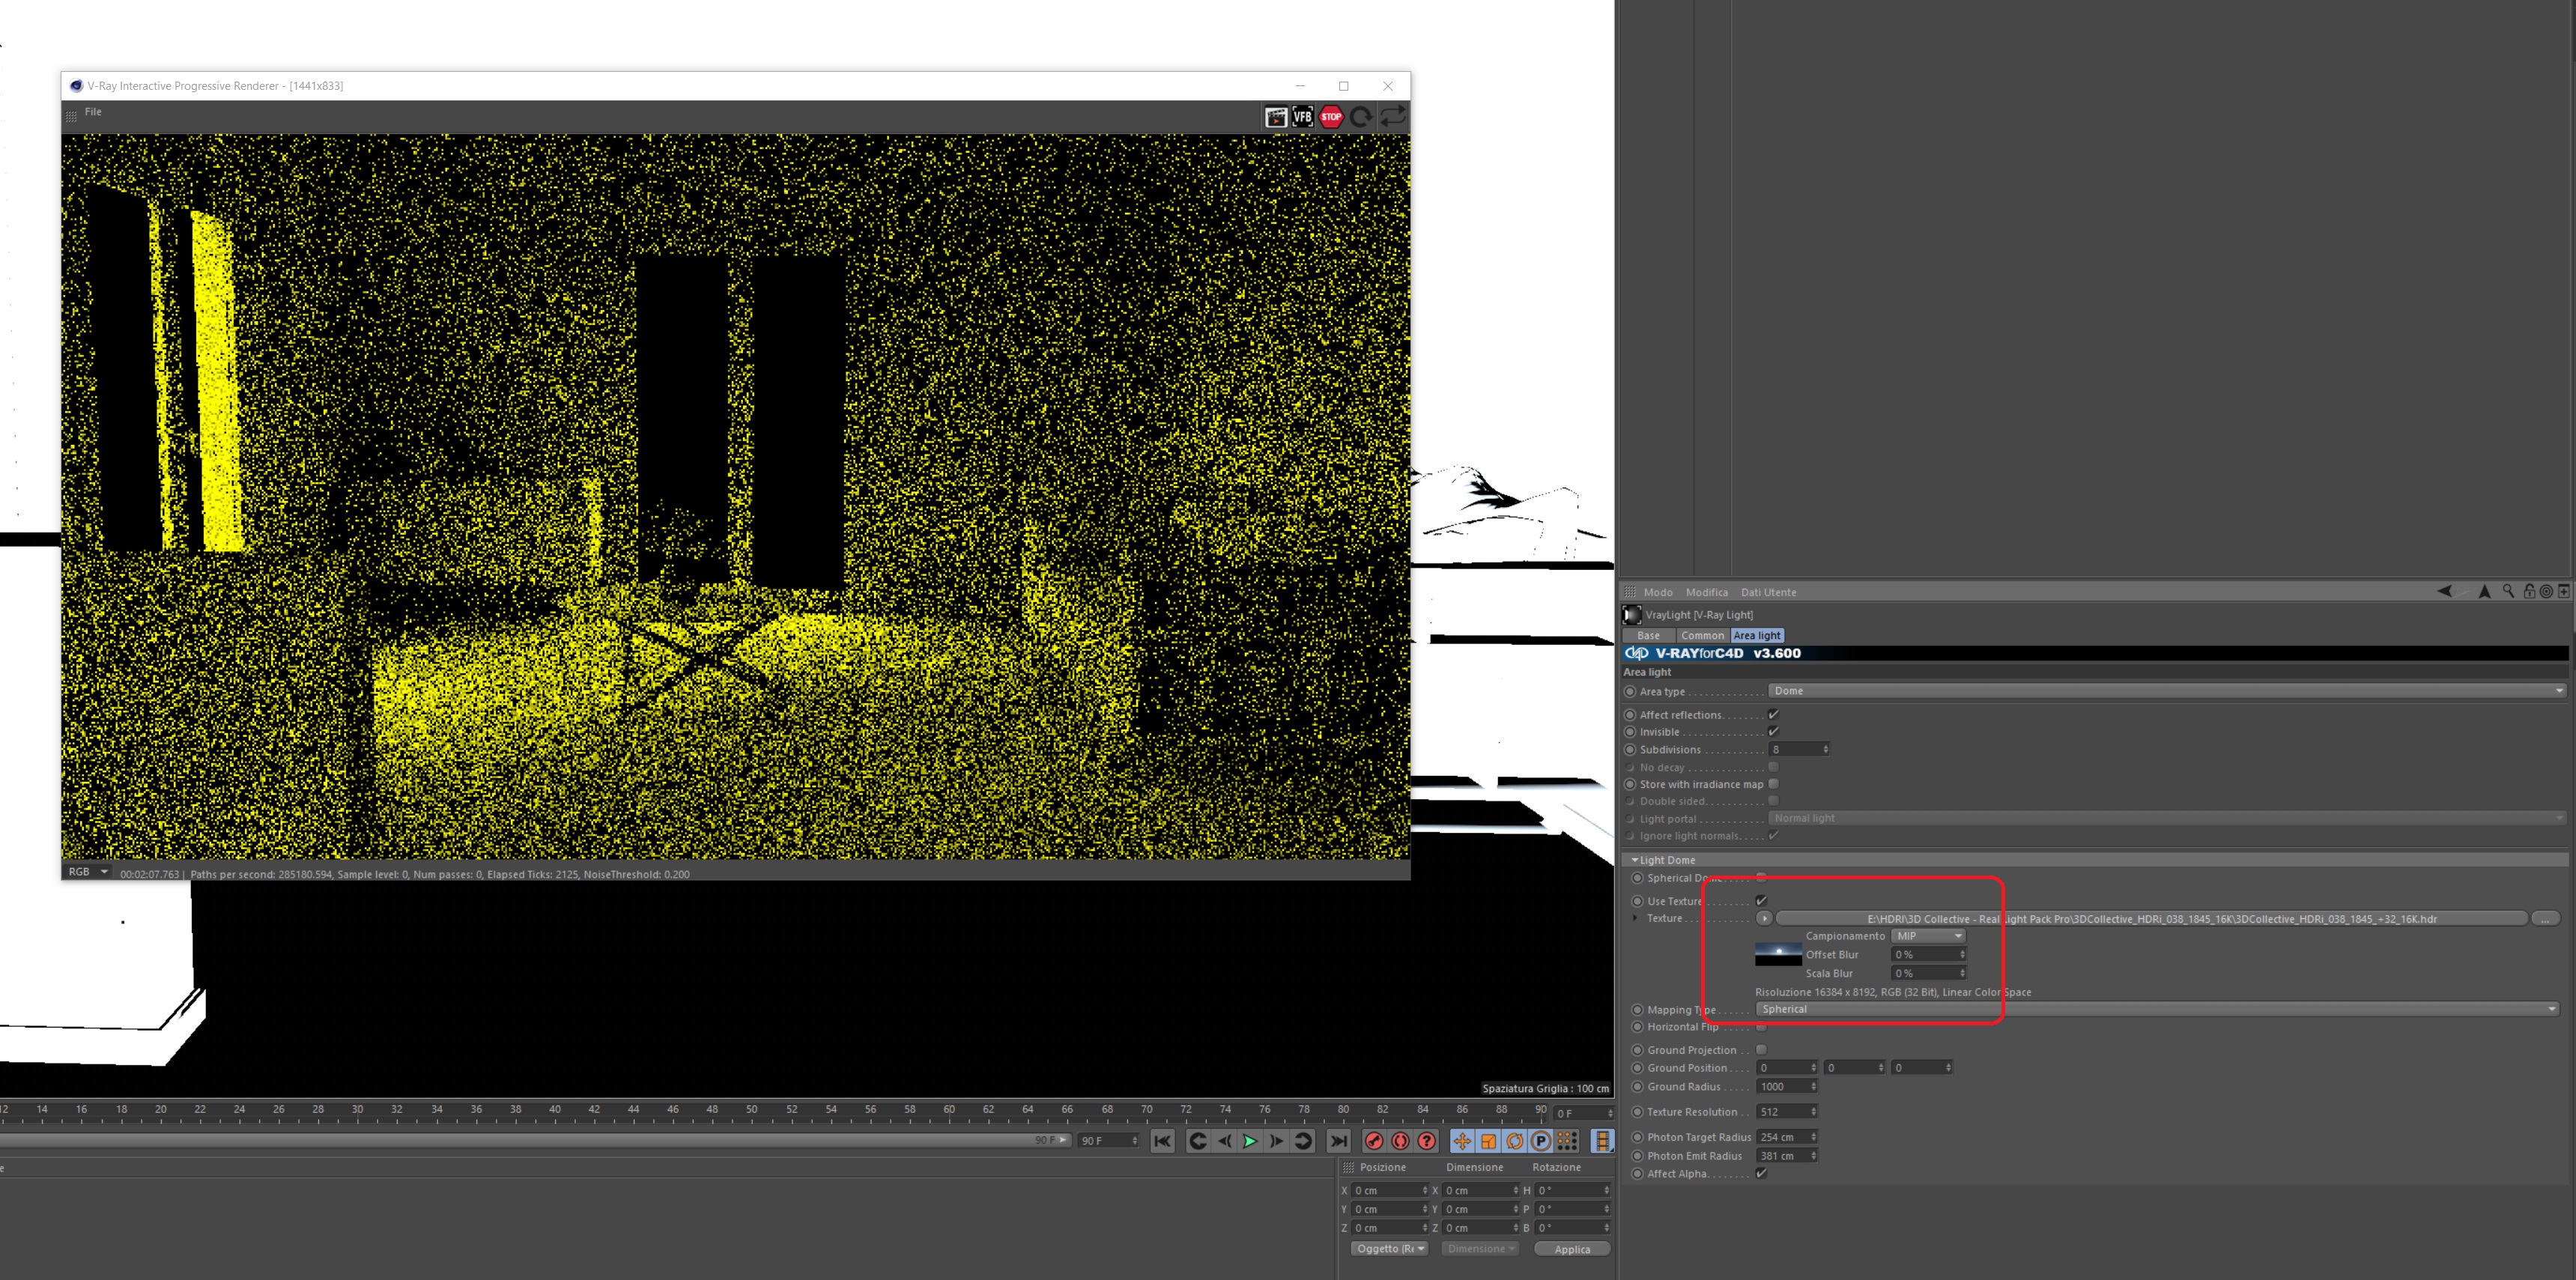Toggle position keying orange arrows icon
The height and width of the screenshot is (1280, 2576).
[1462, 1141]
